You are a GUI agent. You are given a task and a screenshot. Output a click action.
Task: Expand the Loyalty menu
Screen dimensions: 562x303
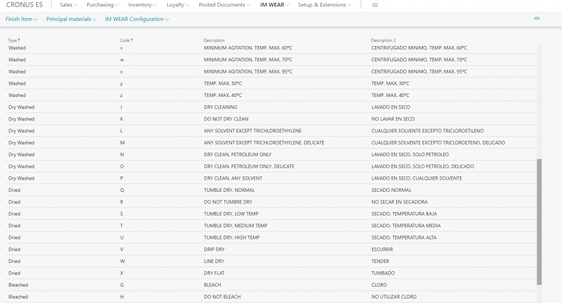[178, 5]
